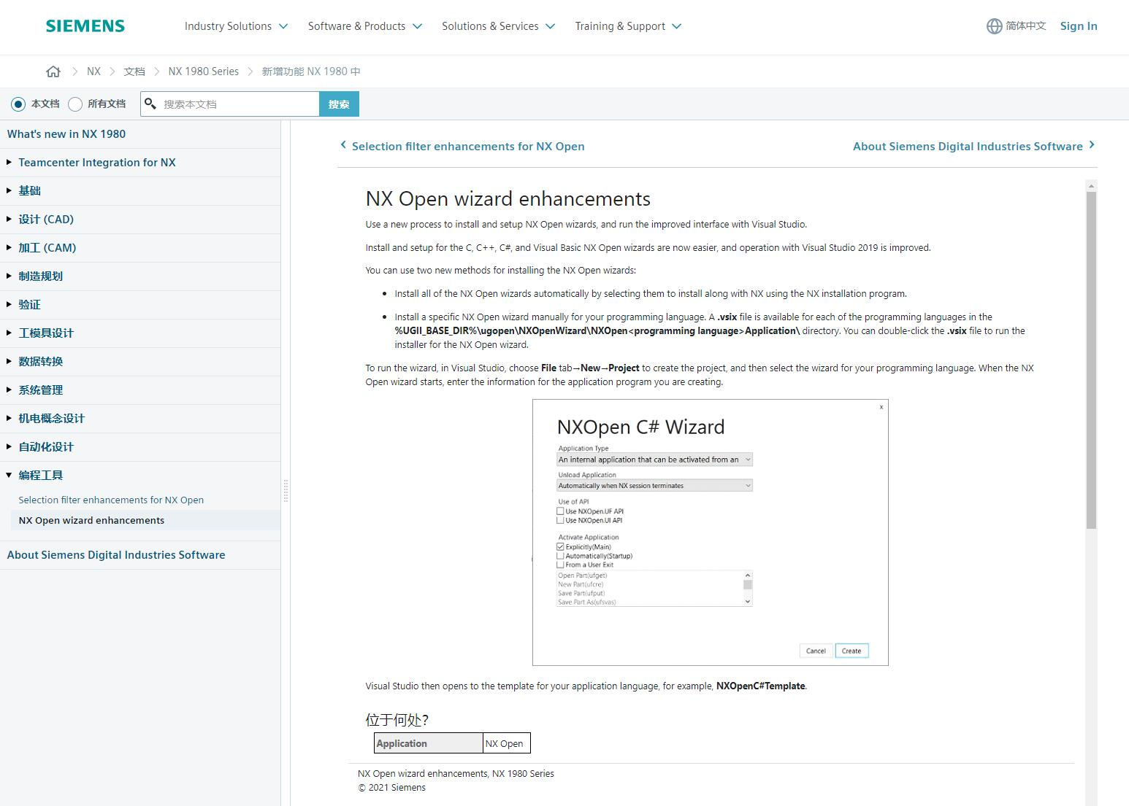
Task: Click the magnifier icon in search box
Action: 150,104
